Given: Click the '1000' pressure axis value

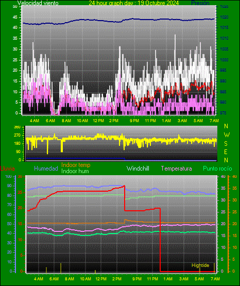Looking at the screenshot, I should coord(224,60).
